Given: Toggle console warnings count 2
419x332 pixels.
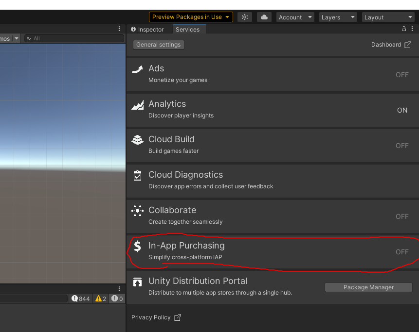Looking at the screenshot, I should [100, 299].
